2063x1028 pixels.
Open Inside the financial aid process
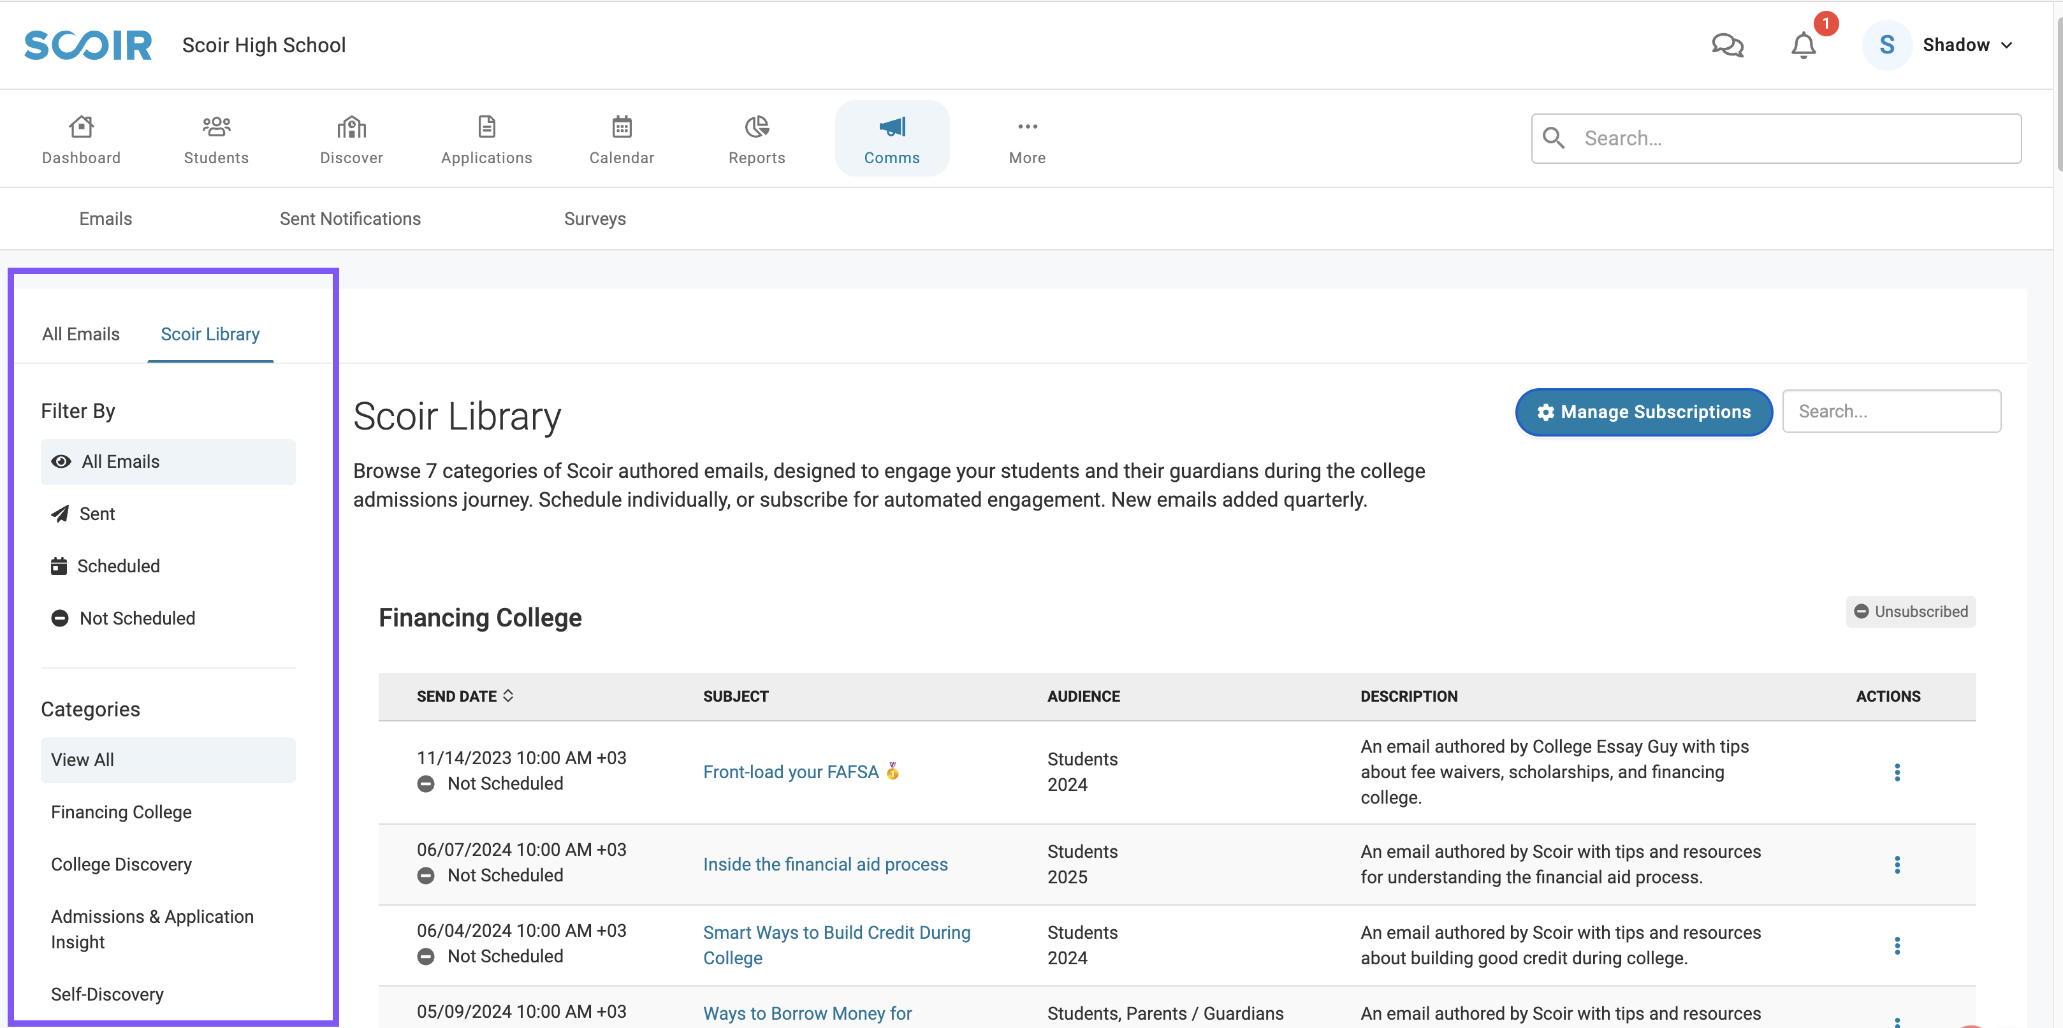click(825, 864)
